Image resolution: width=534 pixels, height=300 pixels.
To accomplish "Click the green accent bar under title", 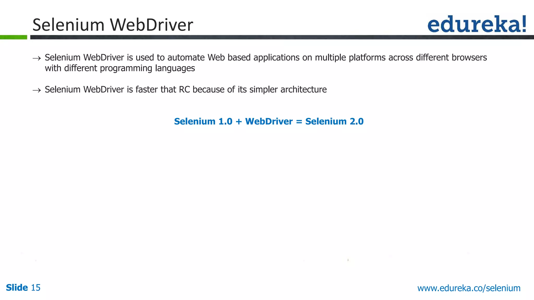I will coord(14,37).
